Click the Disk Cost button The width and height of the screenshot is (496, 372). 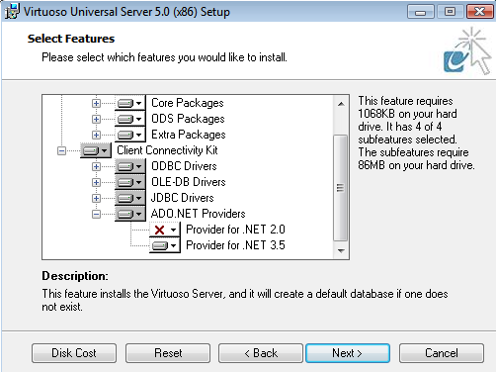74,353
